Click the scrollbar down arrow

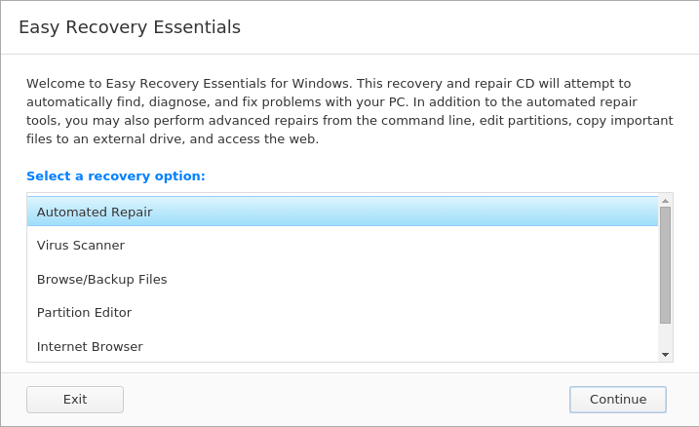click(665, 355)
